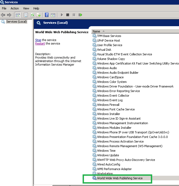Select Windows Presentation Foundation Font Cache 3.0.0.0

[x=132, y=137]
